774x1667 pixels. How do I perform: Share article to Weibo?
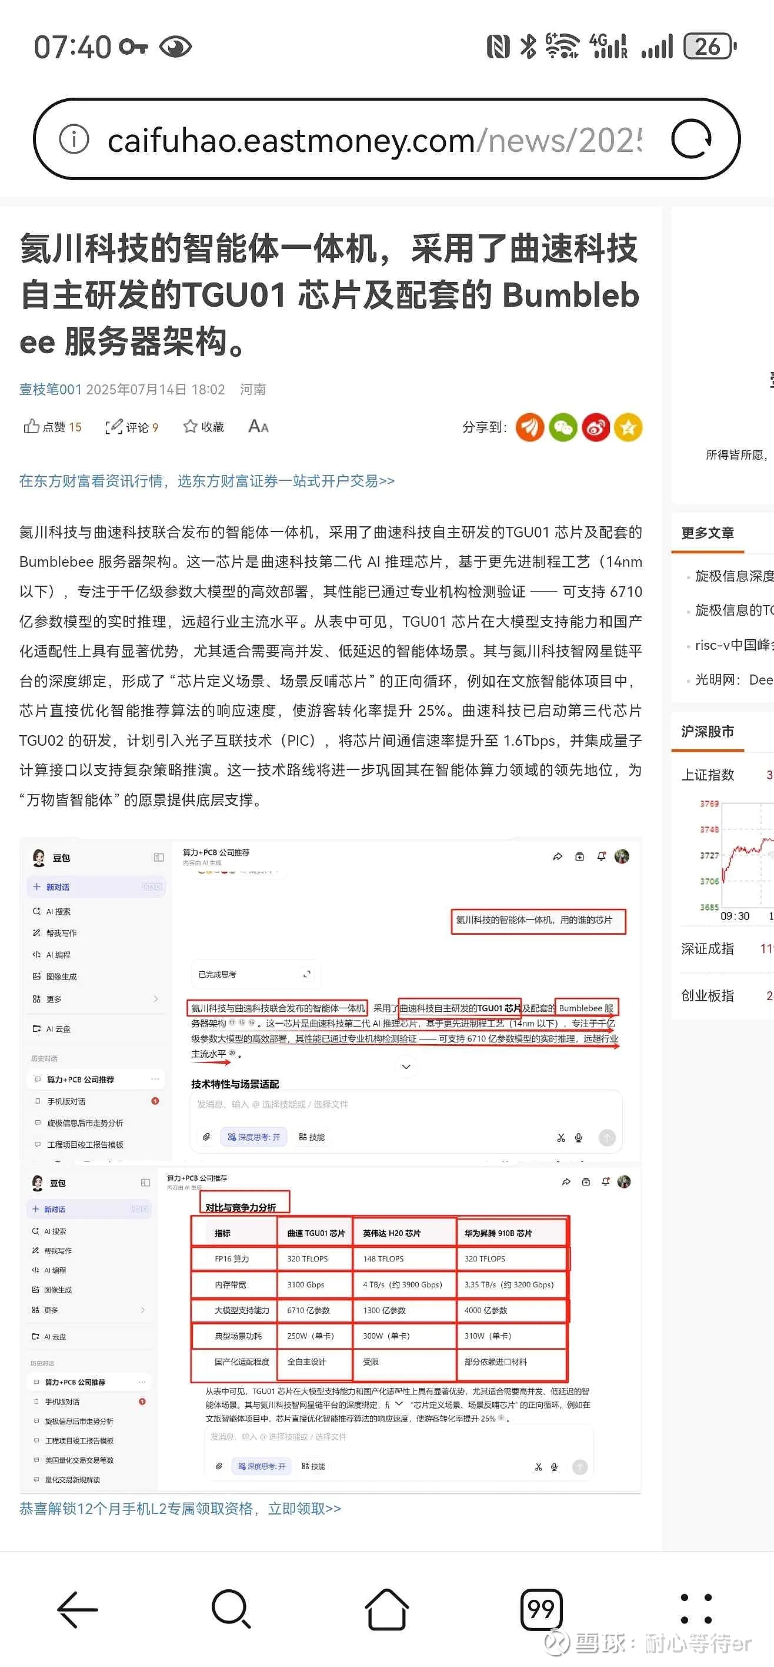[x=596, y=428]
